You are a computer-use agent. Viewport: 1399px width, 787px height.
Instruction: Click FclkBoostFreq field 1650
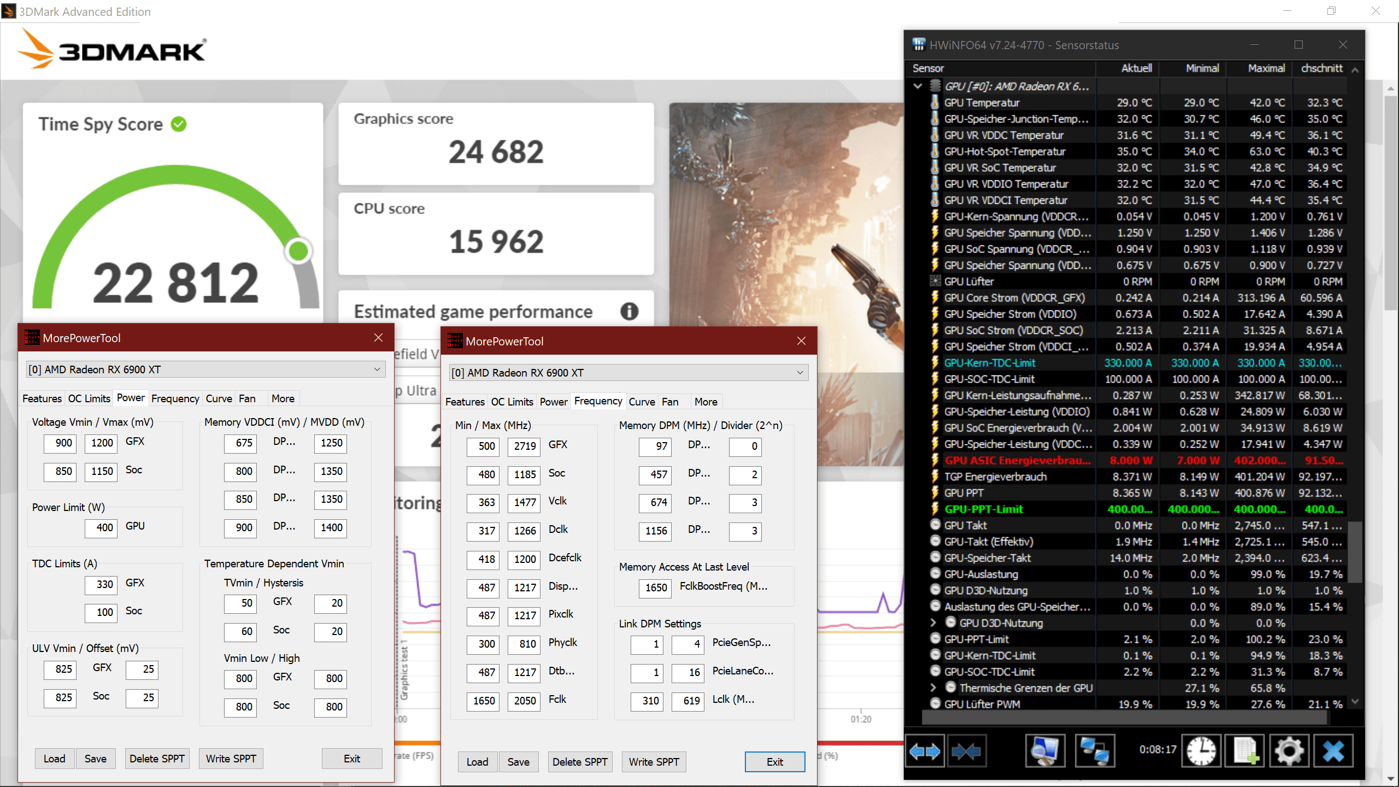pyautogui.click(x=655, y=588)
